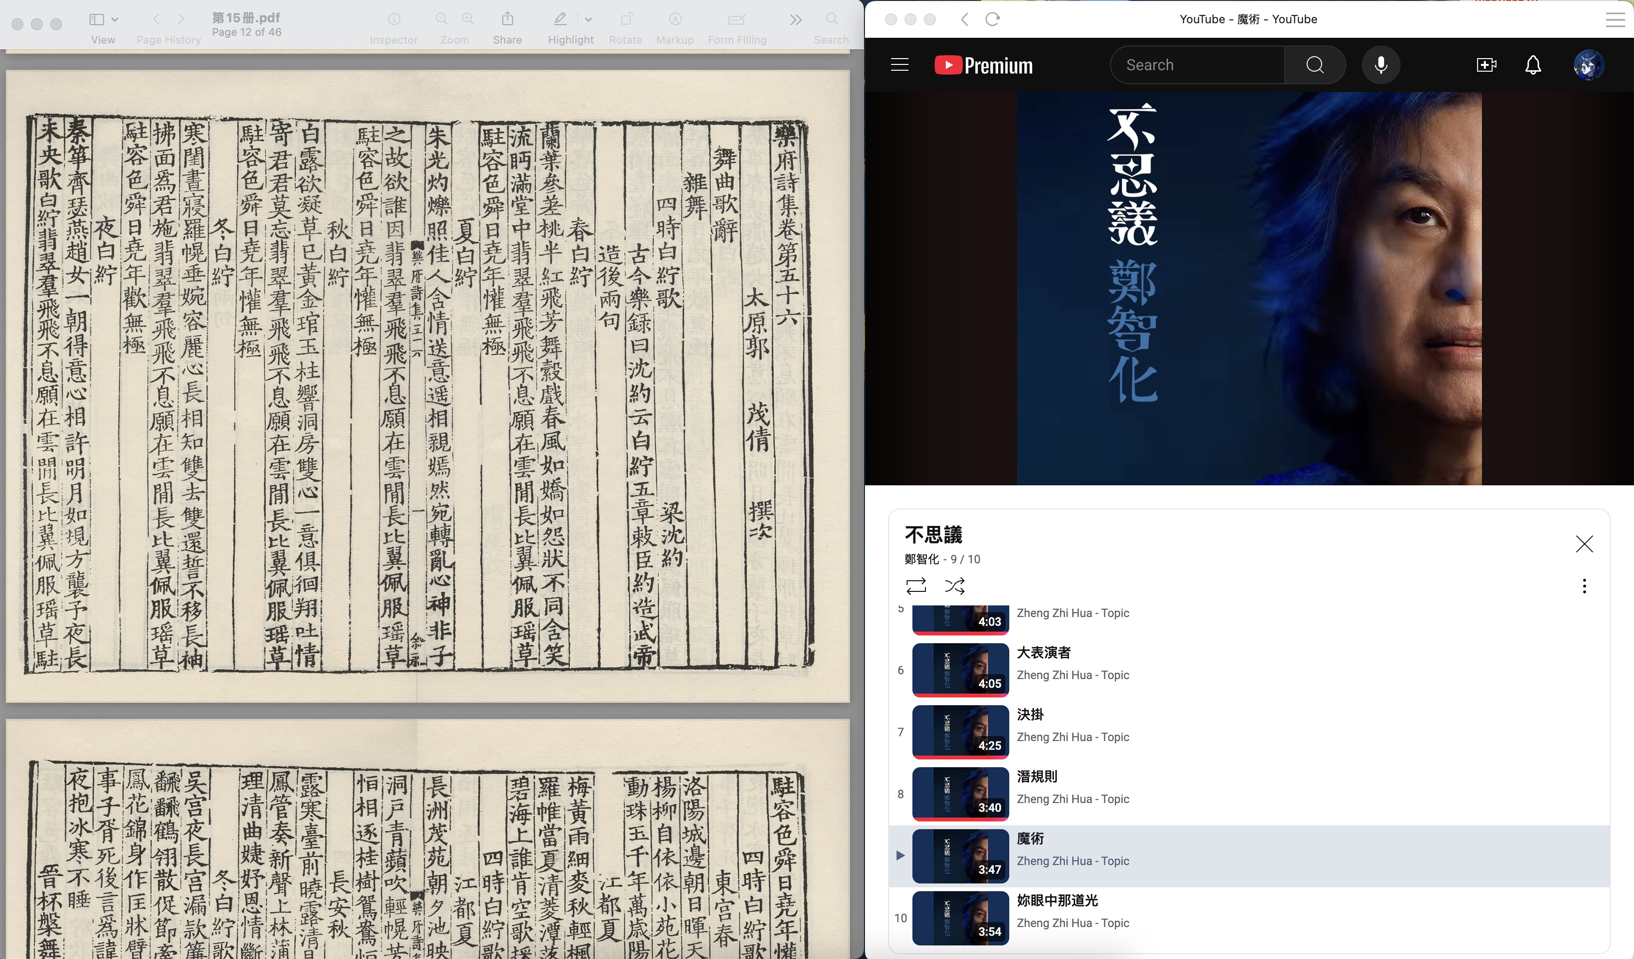
Task: Open browser window hamburger menu
Action: pyautogui.click(x=1615, y=19)
